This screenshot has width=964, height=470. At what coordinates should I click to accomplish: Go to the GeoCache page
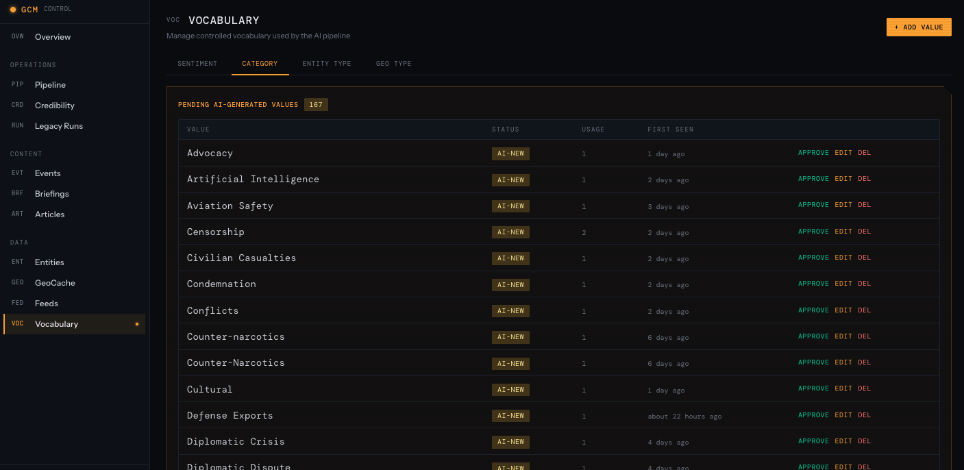click(55, 283)
